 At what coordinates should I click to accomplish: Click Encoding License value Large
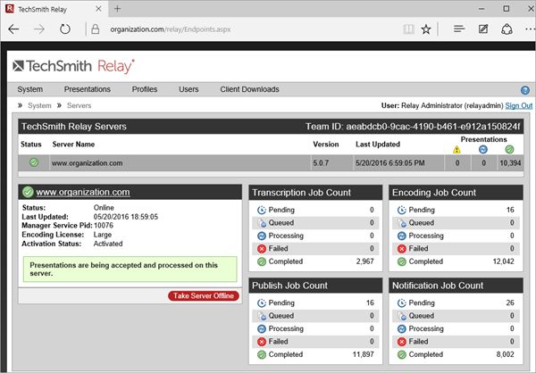[x=103, y=235]
